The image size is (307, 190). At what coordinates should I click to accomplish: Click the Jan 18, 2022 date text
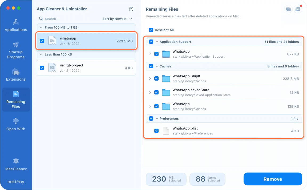click(70, 44)
